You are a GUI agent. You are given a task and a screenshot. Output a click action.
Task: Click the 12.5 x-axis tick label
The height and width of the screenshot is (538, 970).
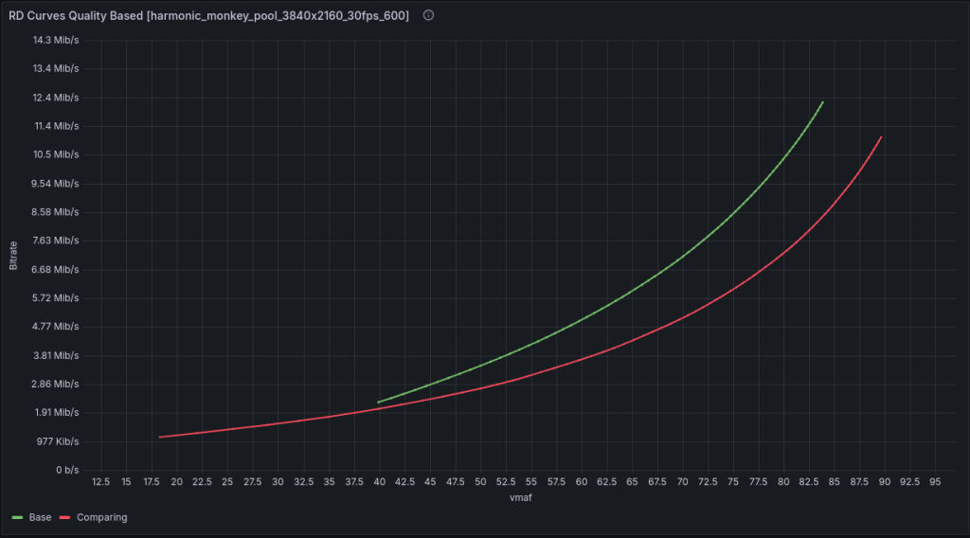(x=101, y=482)
